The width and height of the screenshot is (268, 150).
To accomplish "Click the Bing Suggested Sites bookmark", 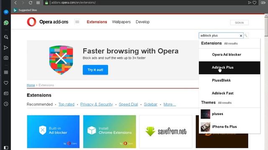I will tap(25, 10).
